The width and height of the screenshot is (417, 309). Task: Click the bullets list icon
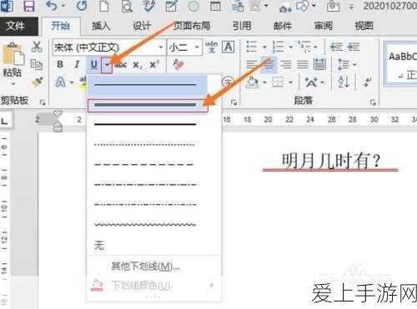(252, 47)
